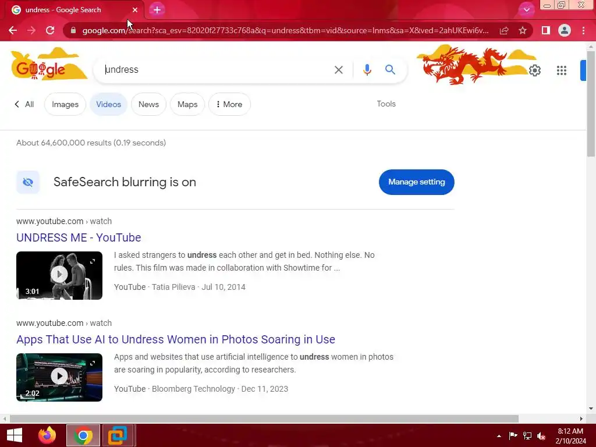The image size is (596, 447).
Task: Select Chrome in the taskbar
Action: 83,435
